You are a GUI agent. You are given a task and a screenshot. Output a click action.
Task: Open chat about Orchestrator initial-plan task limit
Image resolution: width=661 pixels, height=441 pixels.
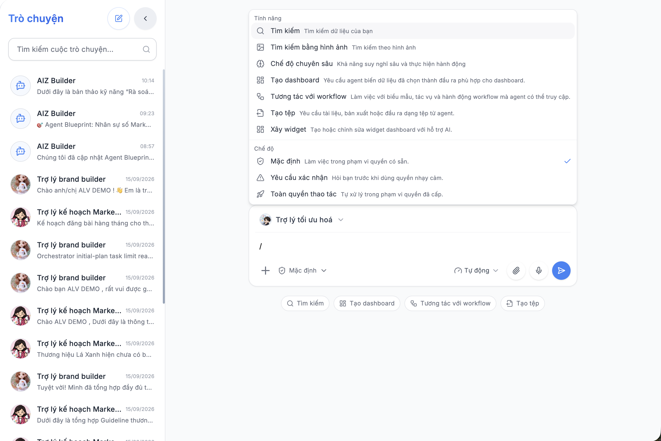click(82, 250)
